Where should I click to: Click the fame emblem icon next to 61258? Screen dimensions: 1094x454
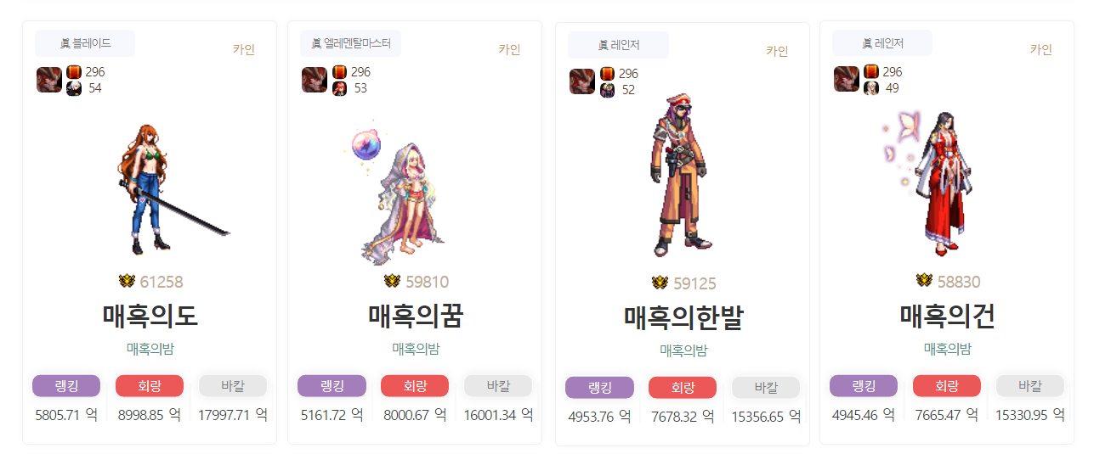click(x=128, y=281)
